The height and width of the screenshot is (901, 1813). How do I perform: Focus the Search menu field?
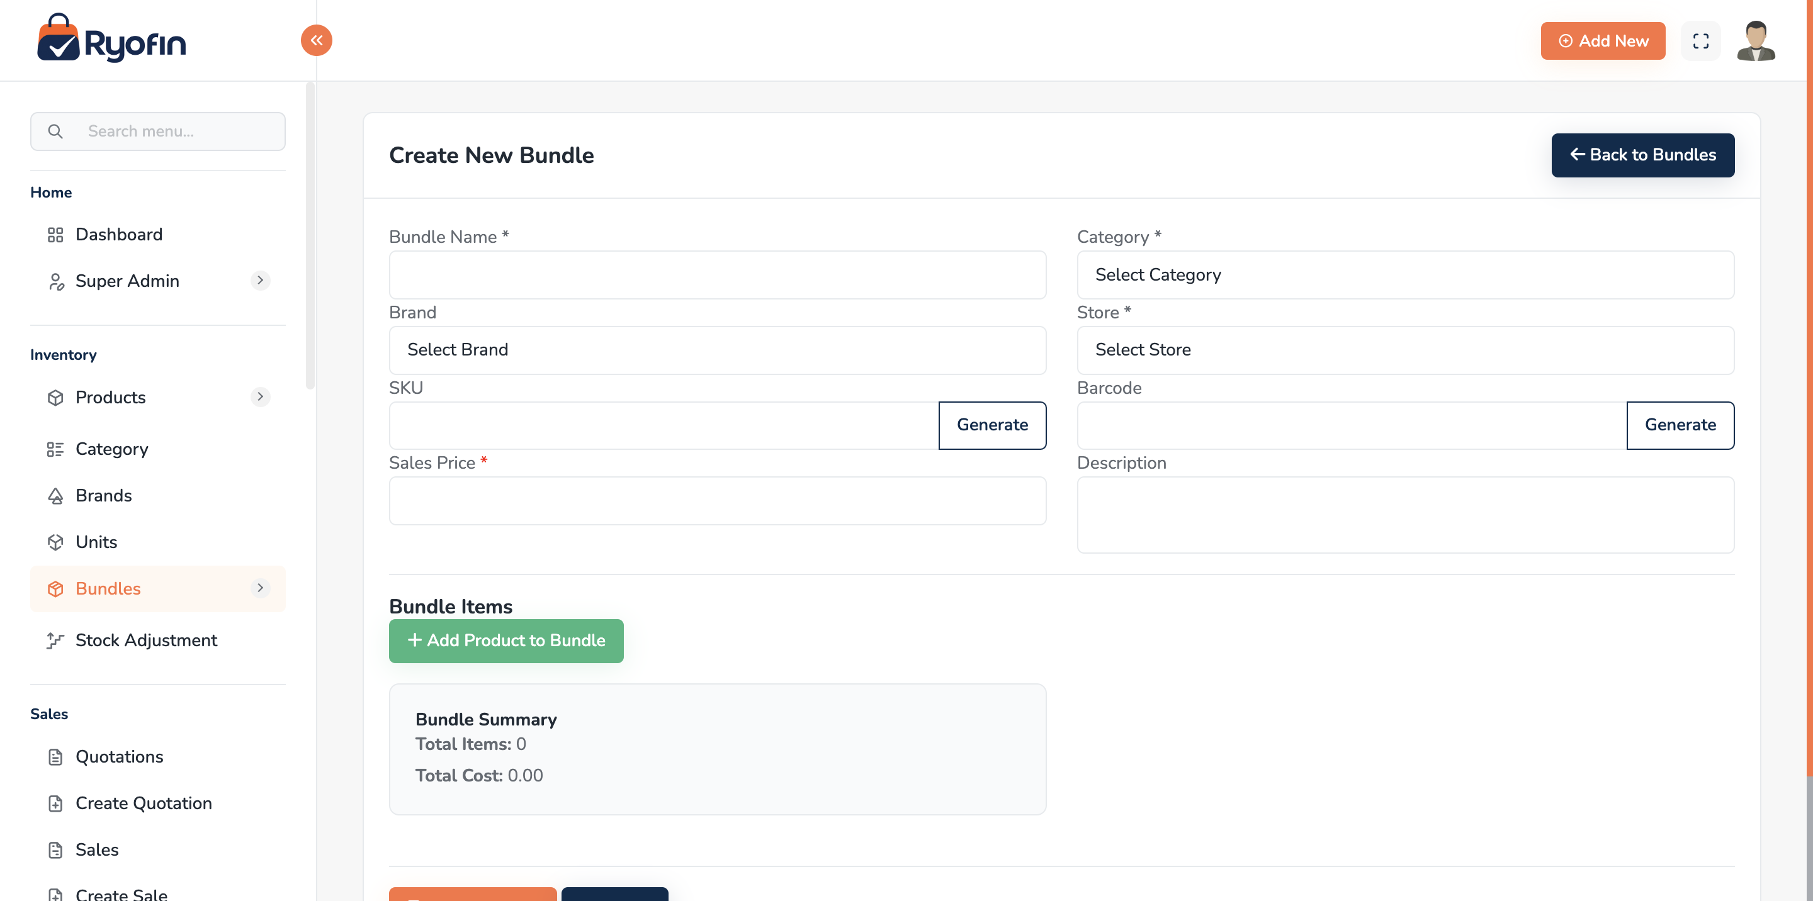(x=157, y=132)
